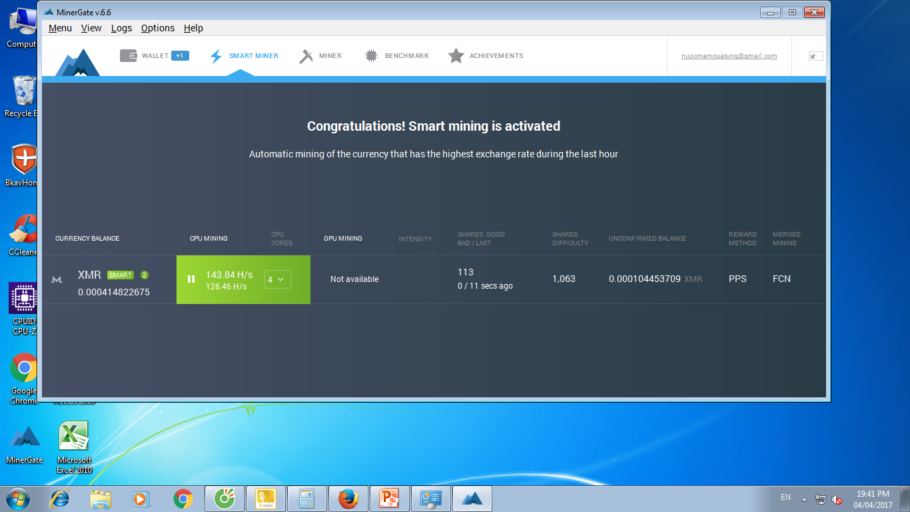Viewport: 910px width, 512px height.
Task: Switch to Calculator on the taskbar
Action: click(307, 499)
